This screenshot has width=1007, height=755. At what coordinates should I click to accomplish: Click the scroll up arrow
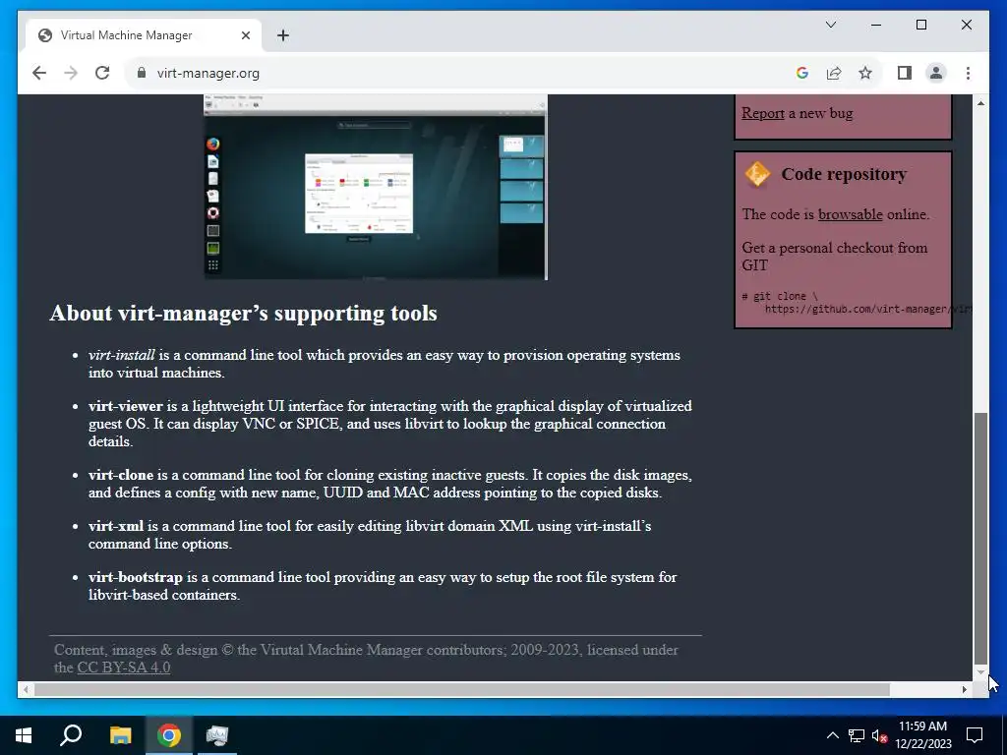click(x=980, y=102)
